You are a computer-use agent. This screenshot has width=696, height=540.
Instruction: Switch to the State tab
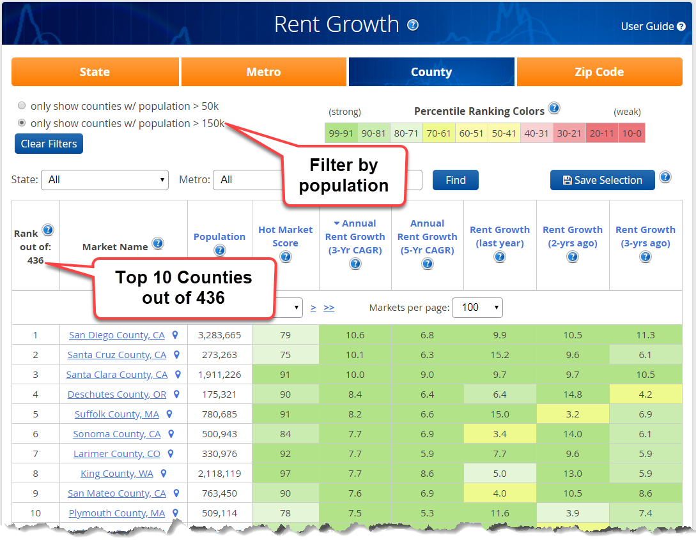point(95,72)
